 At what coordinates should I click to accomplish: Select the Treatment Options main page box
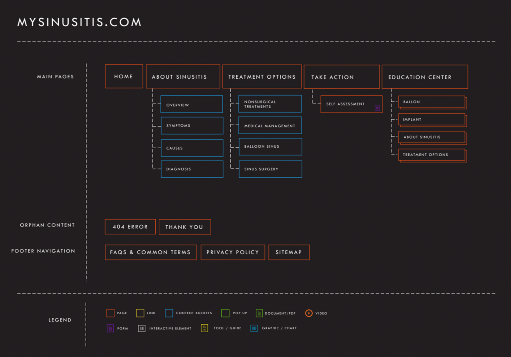[262, 76]
